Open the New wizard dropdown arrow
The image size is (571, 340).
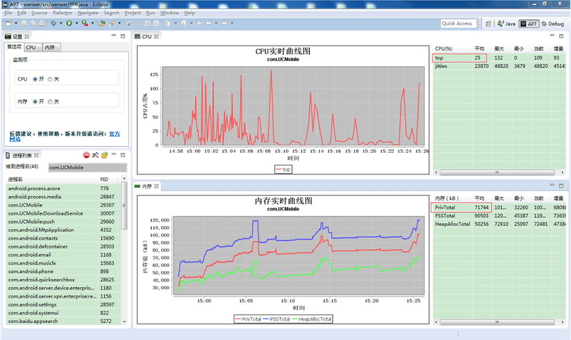[15, 23]
